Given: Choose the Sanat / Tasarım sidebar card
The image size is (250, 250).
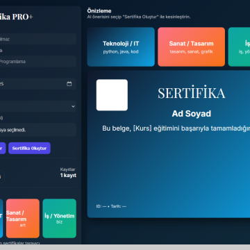Looking at the screenshot, I should pos(23,218).
